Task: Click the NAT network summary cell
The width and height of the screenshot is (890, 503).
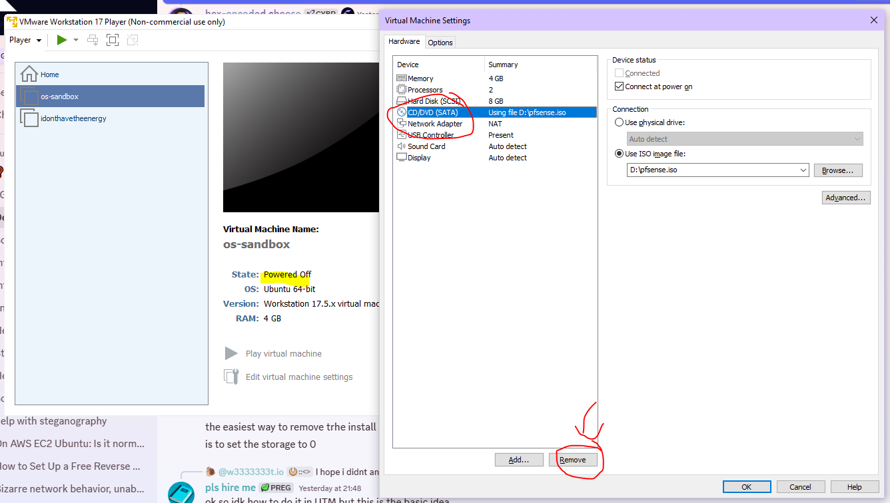Action: coord(496,124)
